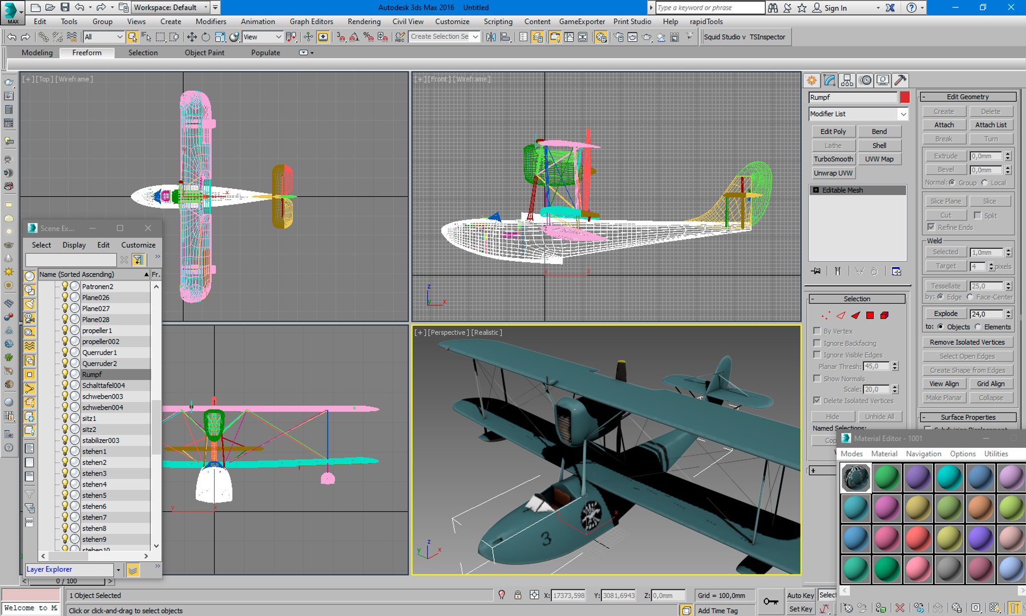Click the Mirror tool in main toolbar

(x=491, y=37)
